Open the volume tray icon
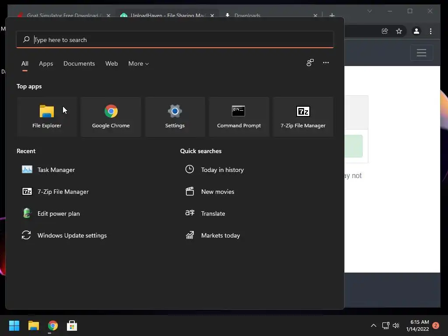Image resolution: width=448 pixels, height=336 pixels. (395, 325)
